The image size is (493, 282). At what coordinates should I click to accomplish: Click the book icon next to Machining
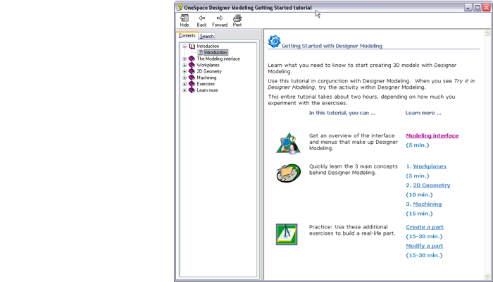tap(192, 78)
